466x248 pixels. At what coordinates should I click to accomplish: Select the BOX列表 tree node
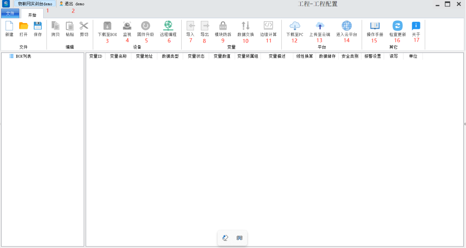coord(23,56)
